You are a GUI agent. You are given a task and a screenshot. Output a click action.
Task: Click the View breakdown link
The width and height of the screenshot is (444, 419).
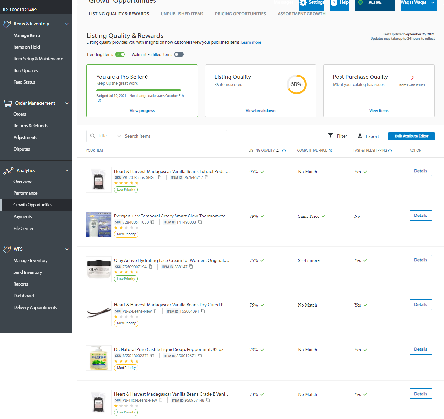coord(261,111)
